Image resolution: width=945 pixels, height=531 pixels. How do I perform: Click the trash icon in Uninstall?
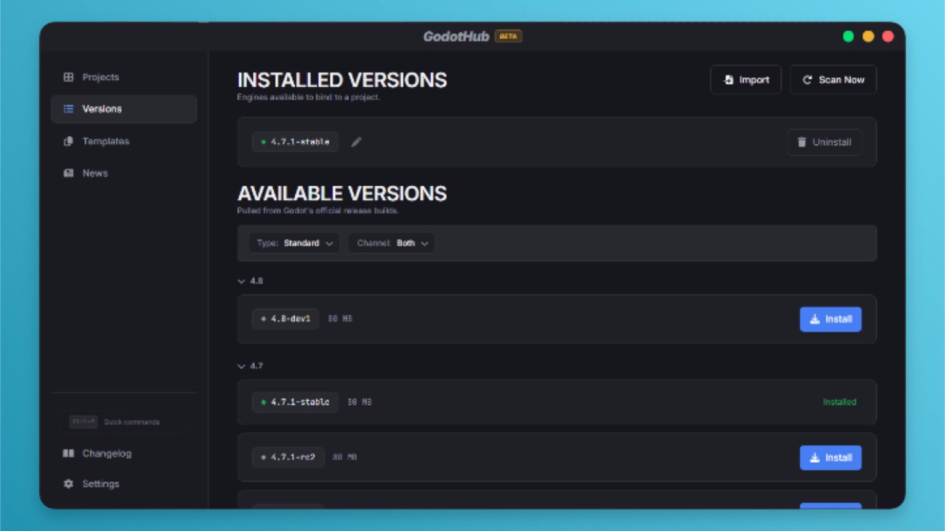pyautogui.click(x=802, y=142)
